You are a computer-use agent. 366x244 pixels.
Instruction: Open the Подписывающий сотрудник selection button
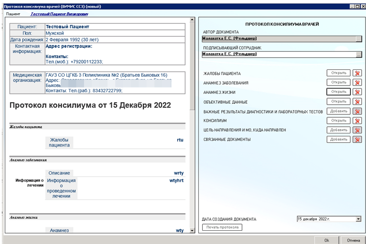pos(359,54)
